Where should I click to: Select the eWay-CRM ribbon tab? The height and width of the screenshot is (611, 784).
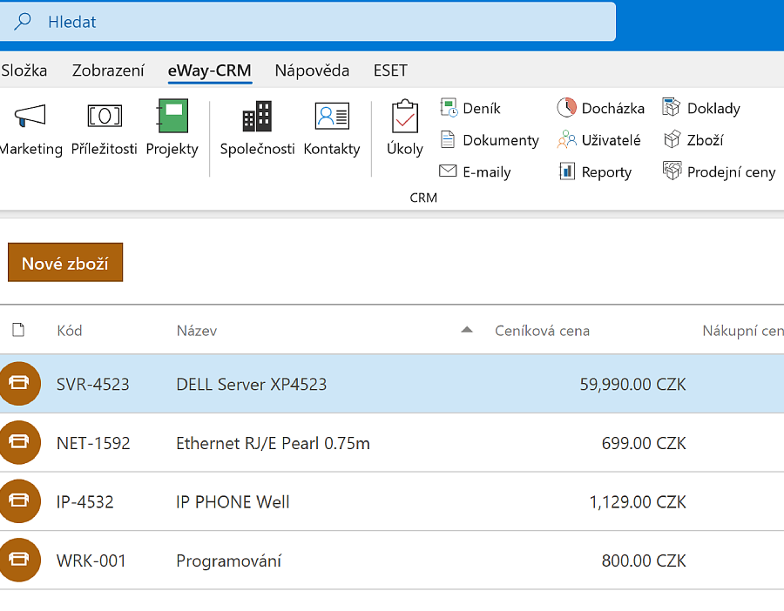click(x=209, y=70)
